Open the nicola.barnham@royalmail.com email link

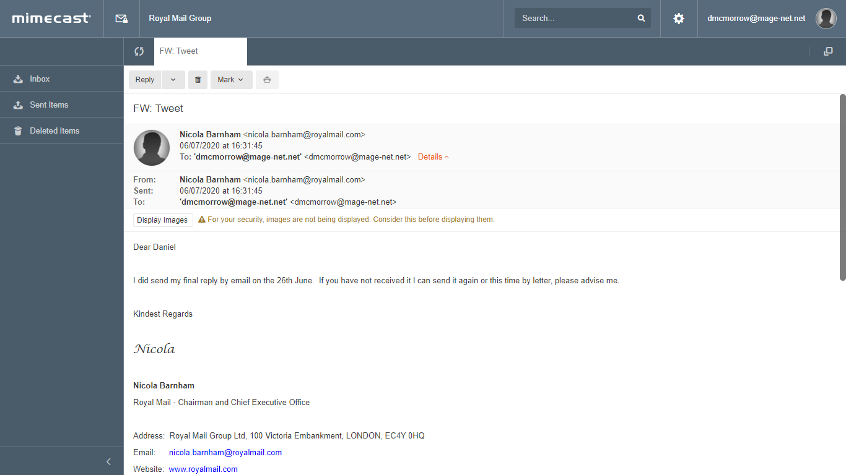[x=225, y=453]
